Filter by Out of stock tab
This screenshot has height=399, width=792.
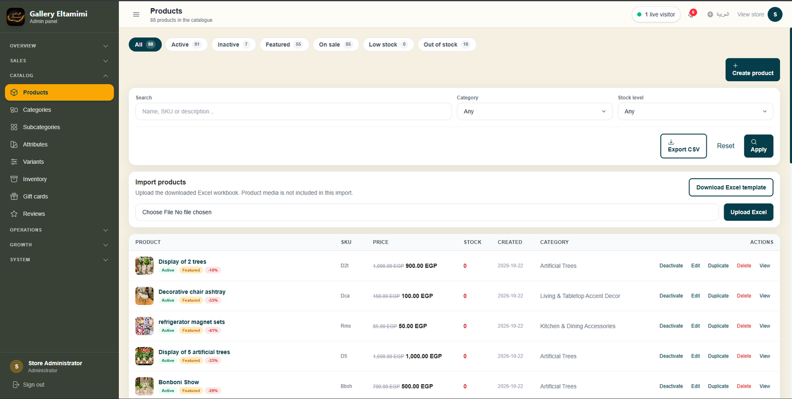(x=446, y=45)
